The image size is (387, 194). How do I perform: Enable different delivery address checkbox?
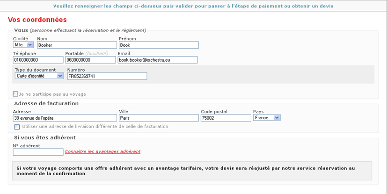pyautogui.click(x=17, y=127)
